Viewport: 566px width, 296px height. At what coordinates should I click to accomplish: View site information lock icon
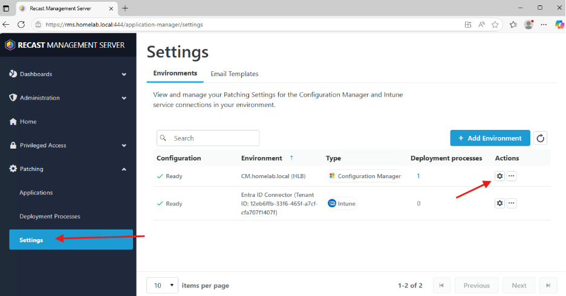pyautogui.click(x=38, y=25)
